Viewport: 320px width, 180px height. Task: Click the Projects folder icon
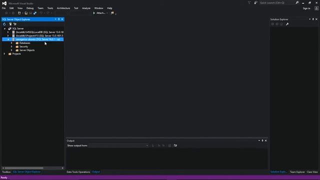(10, 54)
